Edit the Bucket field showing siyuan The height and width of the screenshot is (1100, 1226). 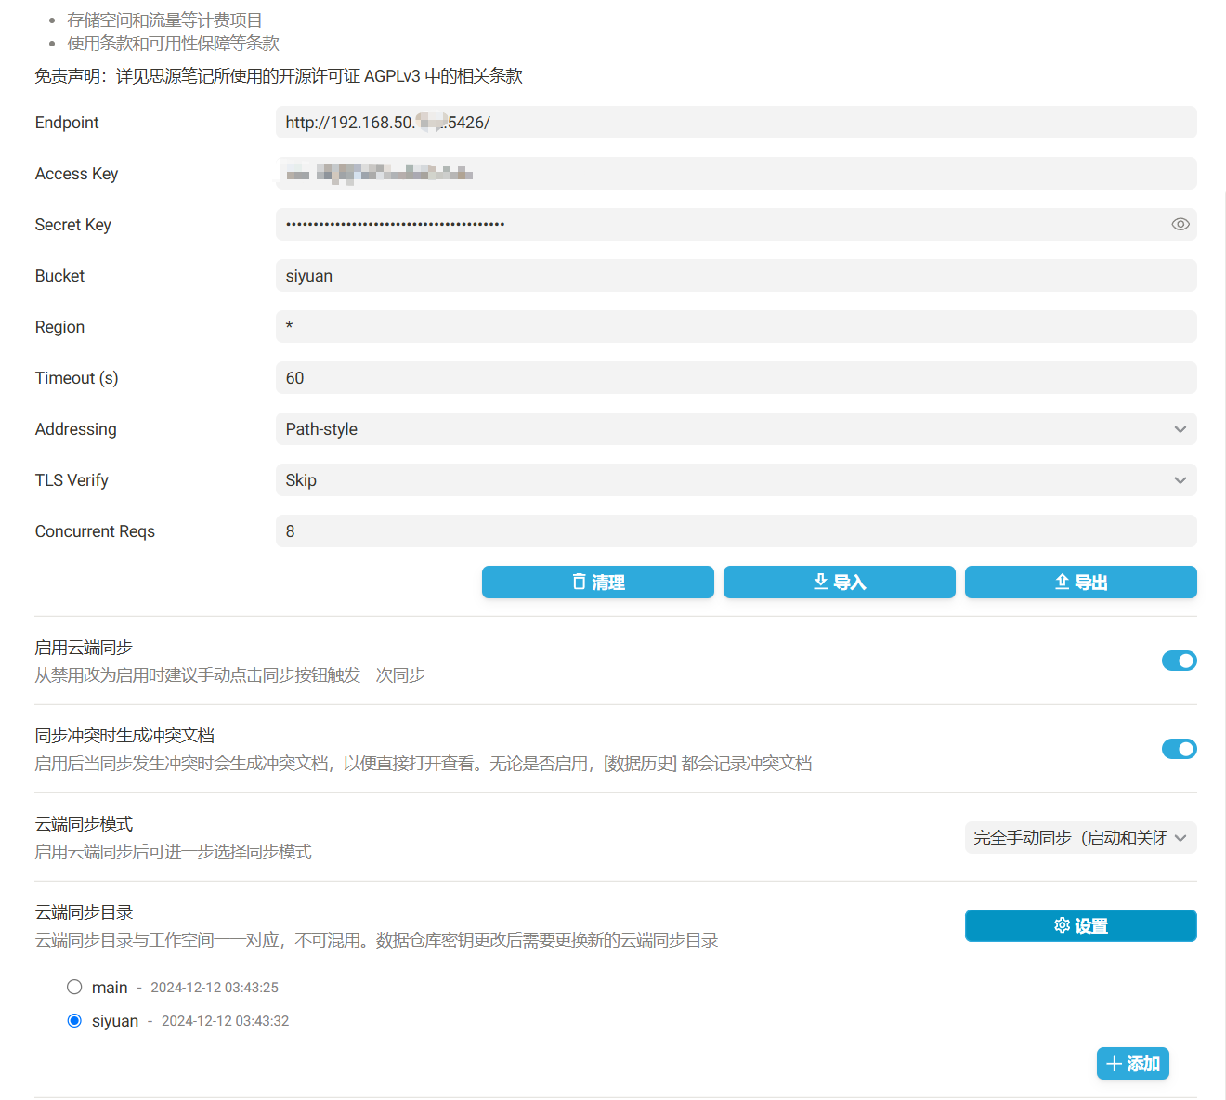(736, 276)
